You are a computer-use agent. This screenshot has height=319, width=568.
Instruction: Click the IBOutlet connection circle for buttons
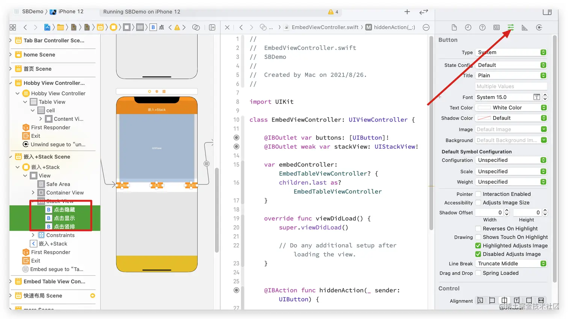pos(236,138)
